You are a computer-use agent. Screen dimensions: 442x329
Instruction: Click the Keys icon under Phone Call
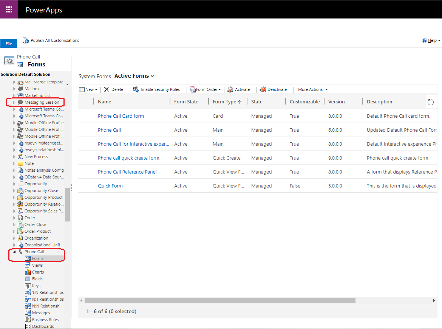[28, 286]
